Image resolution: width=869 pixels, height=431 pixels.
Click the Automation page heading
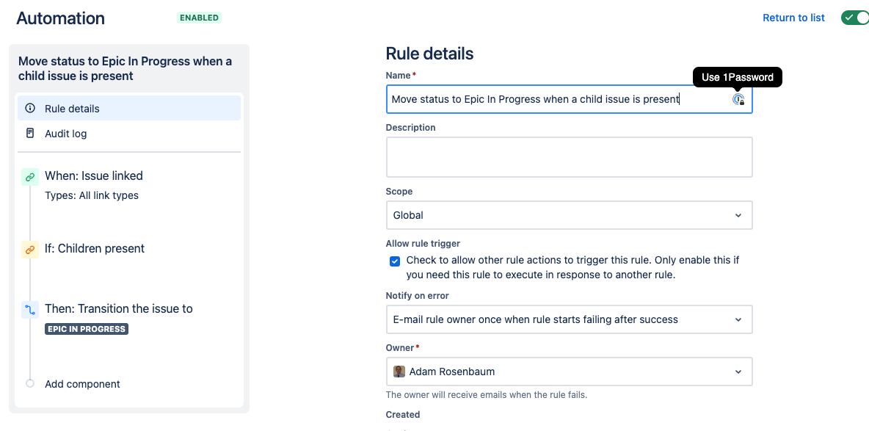60,18
